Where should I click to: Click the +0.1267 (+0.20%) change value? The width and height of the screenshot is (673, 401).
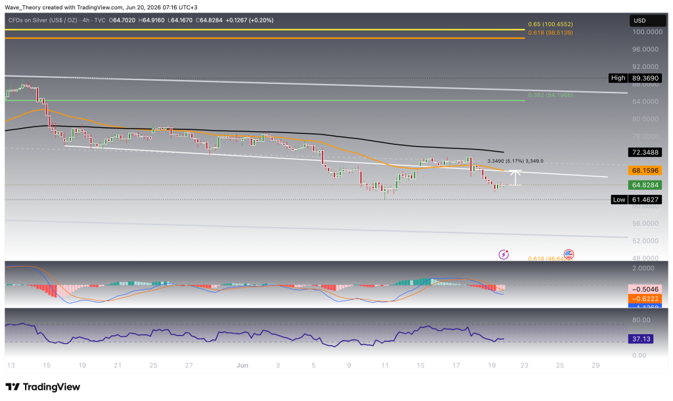tap(249, 20)
